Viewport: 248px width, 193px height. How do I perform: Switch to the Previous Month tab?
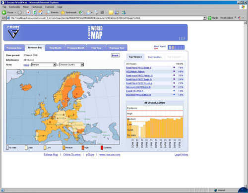click(x=76, y=48)
